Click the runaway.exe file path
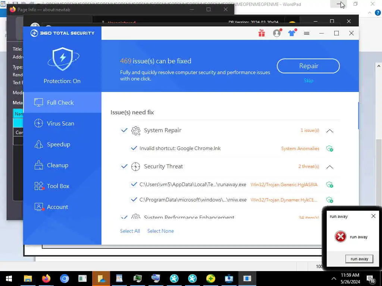382x286 pixels. pyautogui.click(x=193, y=185)
